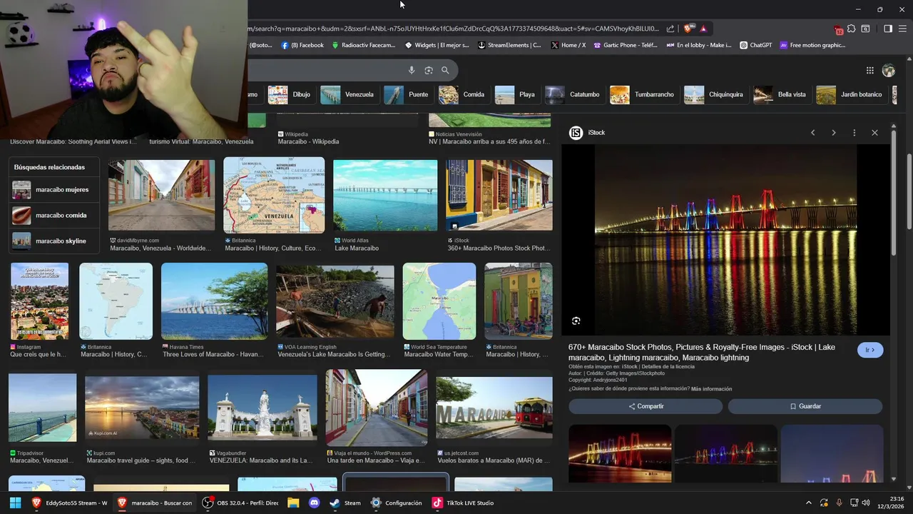Image resolution: width=913 pixels, height=514 pixels.
Task: Select the Jardin botanico filter chip
Action: [x=850, y=94]
